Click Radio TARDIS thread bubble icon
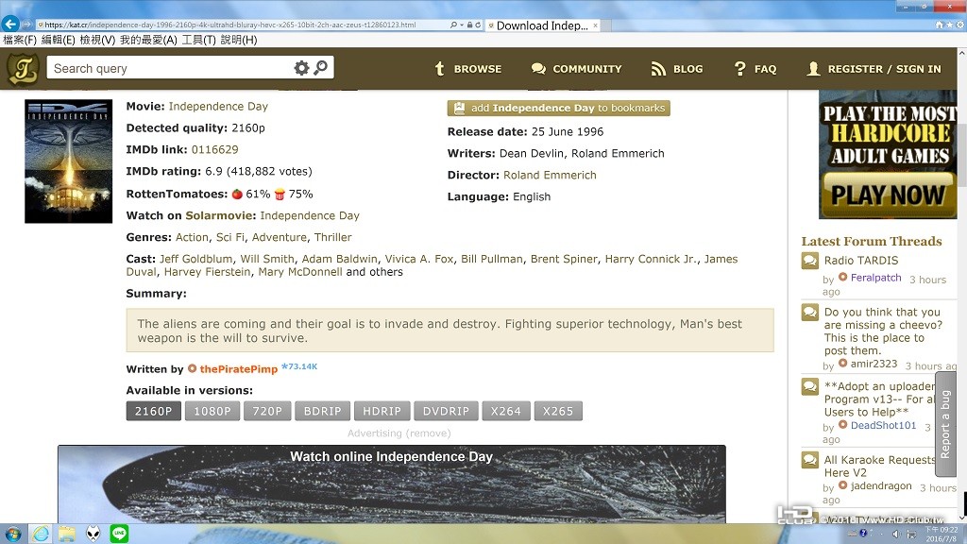Viewport: 967px width, 544px height. pyautogui.click(x=809, y=261)
